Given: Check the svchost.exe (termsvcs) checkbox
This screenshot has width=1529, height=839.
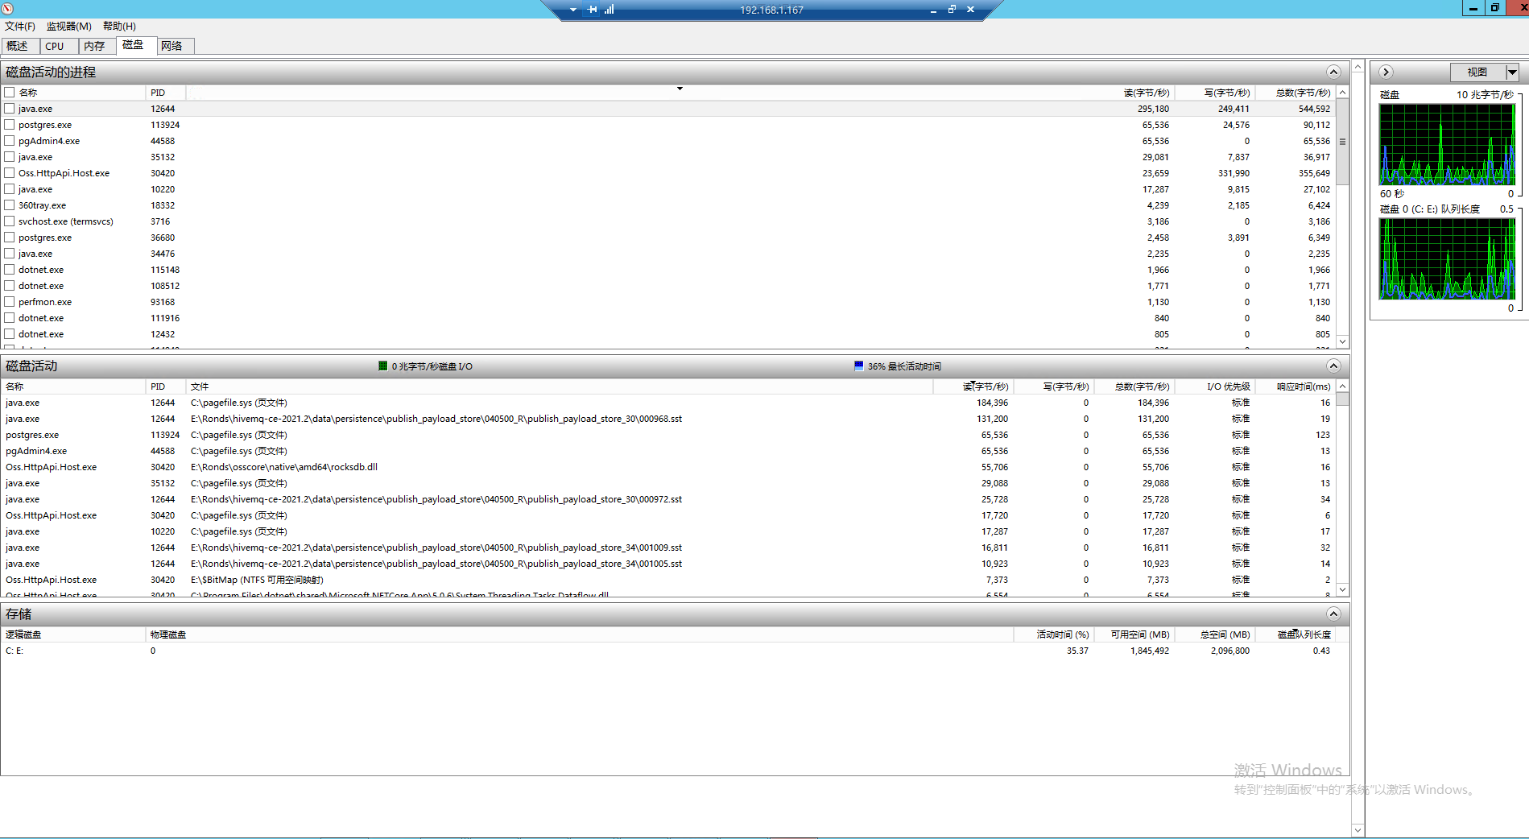Looking at the screenshot, I should pyautogui.click(x=10, y=221).
